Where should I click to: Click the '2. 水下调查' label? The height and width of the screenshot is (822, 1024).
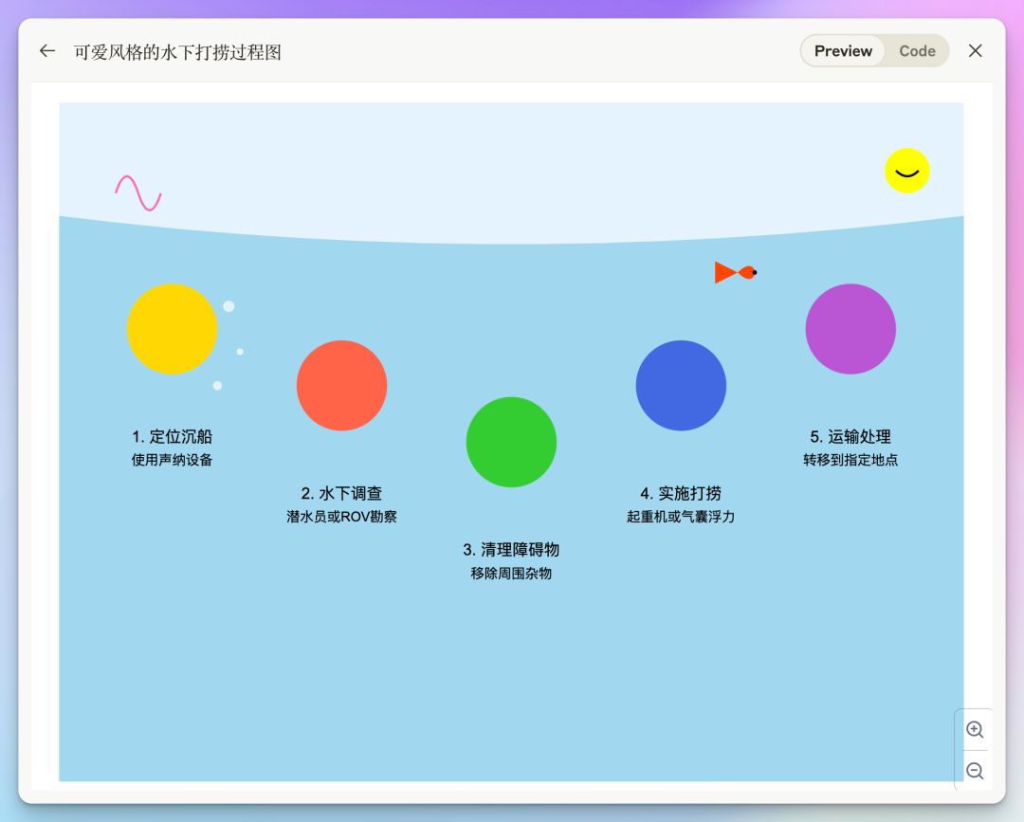coord(341,494)
